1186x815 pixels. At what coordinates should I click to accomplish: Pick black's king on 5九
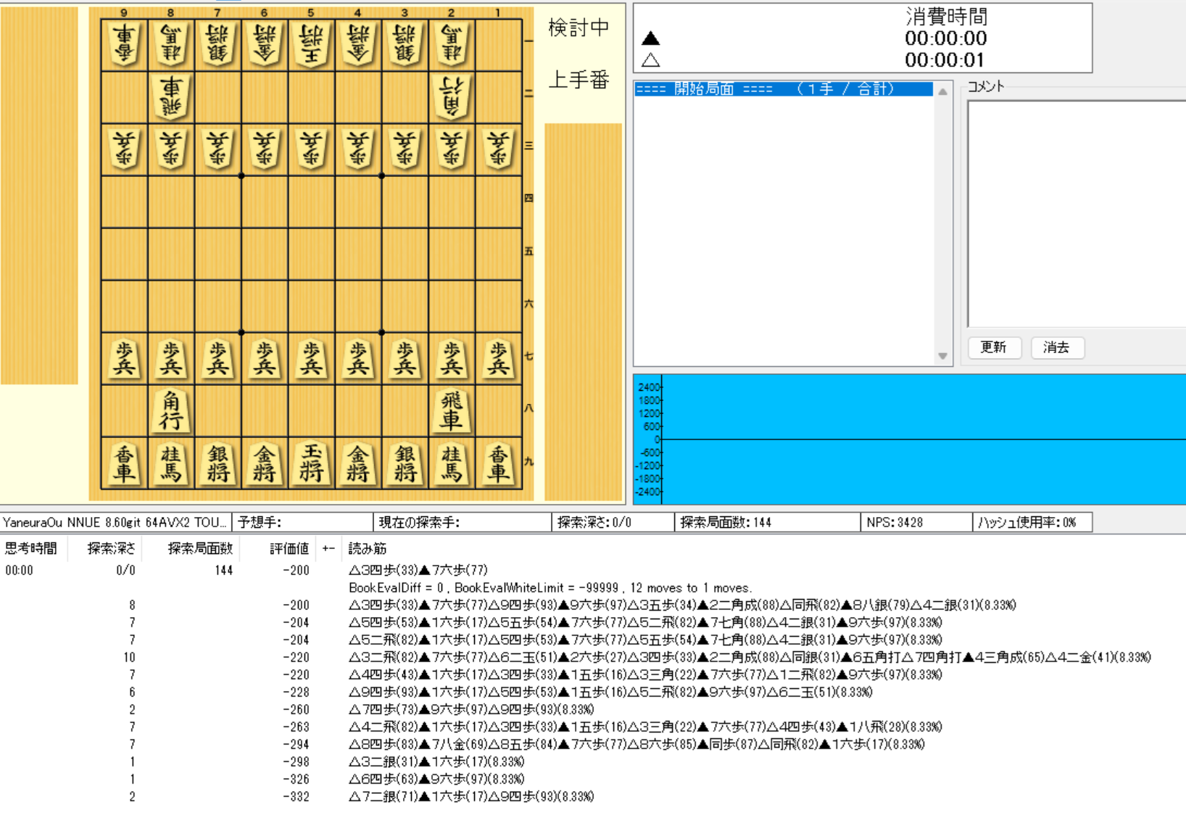311,463
